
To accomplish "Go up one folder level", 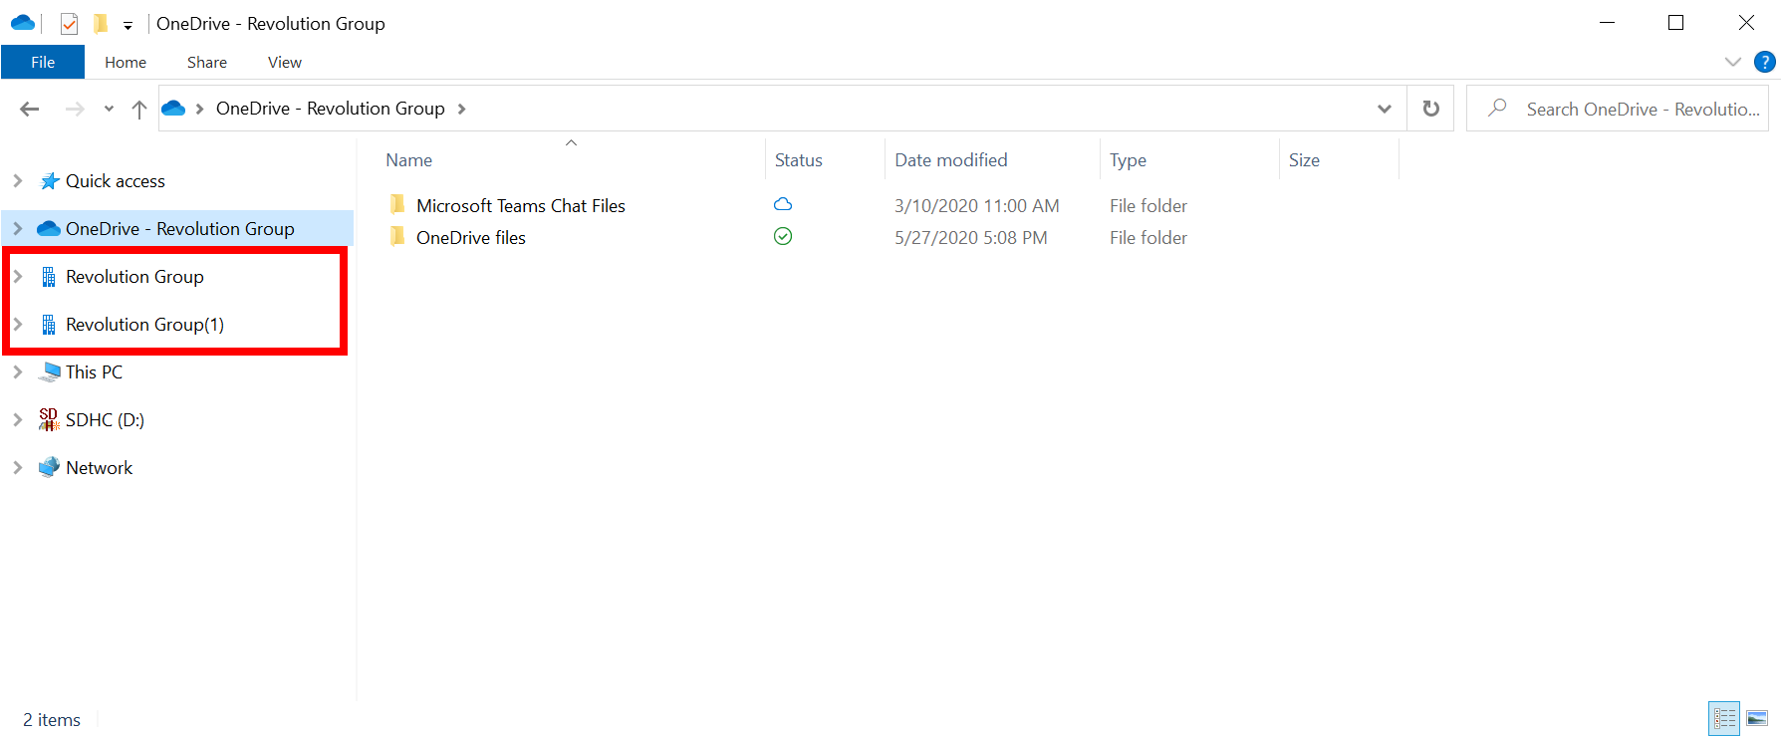I will 139,109.
